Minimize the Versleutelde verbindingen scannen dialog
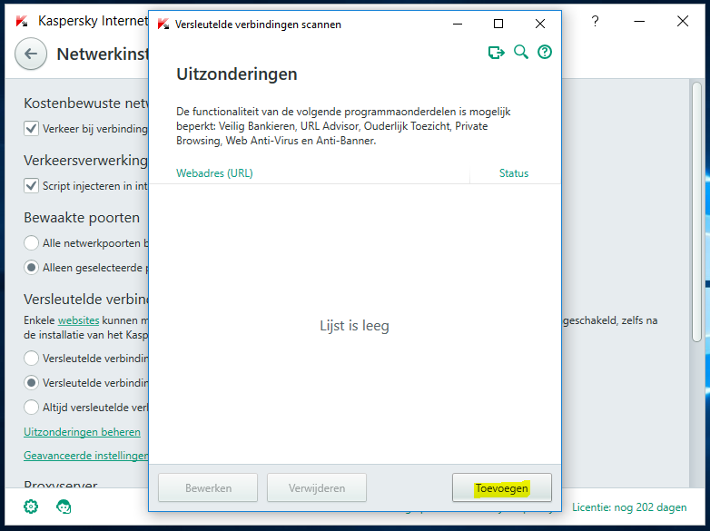Image resolution: width=710 pixels, height=531 pixels. 458,24
